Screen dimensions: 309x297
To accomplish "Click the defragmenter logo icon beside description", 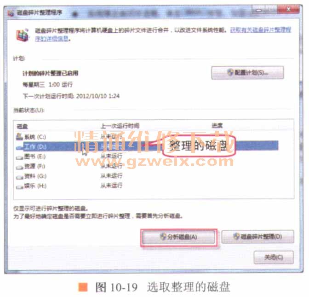I will [x=22, y=35].
